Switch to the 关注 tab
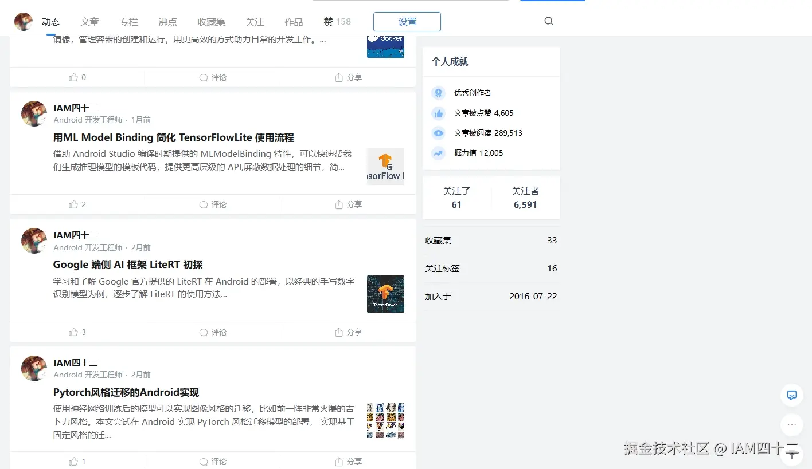The image size is (812, 469). (255, 22)
